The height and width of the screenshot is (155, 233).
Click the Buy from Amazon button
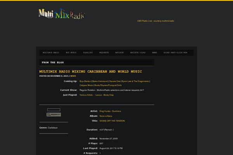point(54,115)
